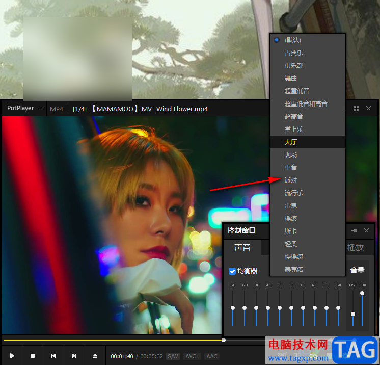Apply the 超重低音和高音 preset
The width and height of the screenshot is (380, 365).
click(x=308, y=104)
